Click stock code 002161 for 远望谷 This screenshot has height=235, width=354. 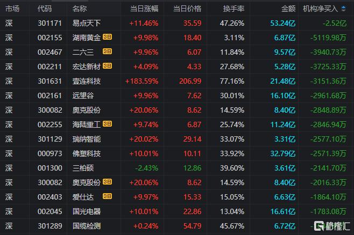click(49, 96)
